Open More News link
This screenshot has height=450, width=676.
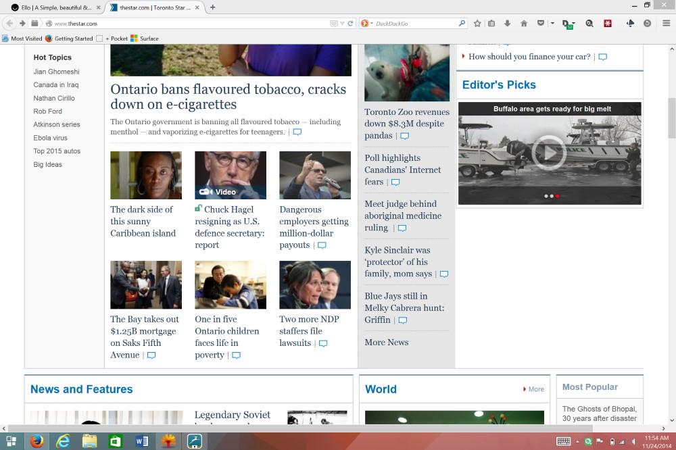tap(386, 343)
